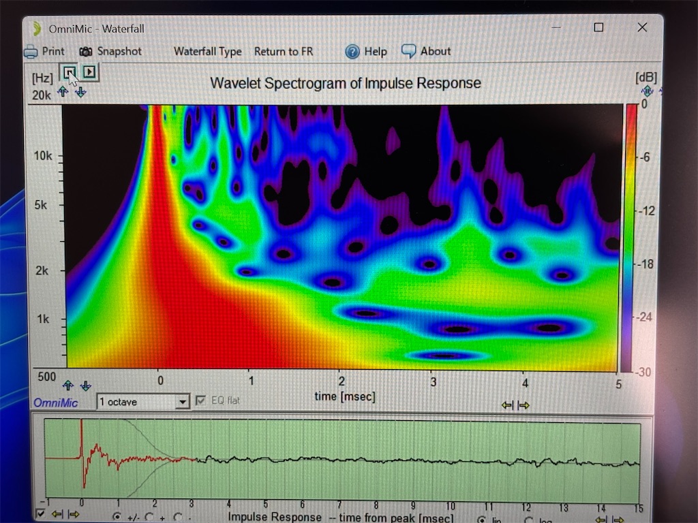Click the camera snapshot icon

tap(85, 52)
